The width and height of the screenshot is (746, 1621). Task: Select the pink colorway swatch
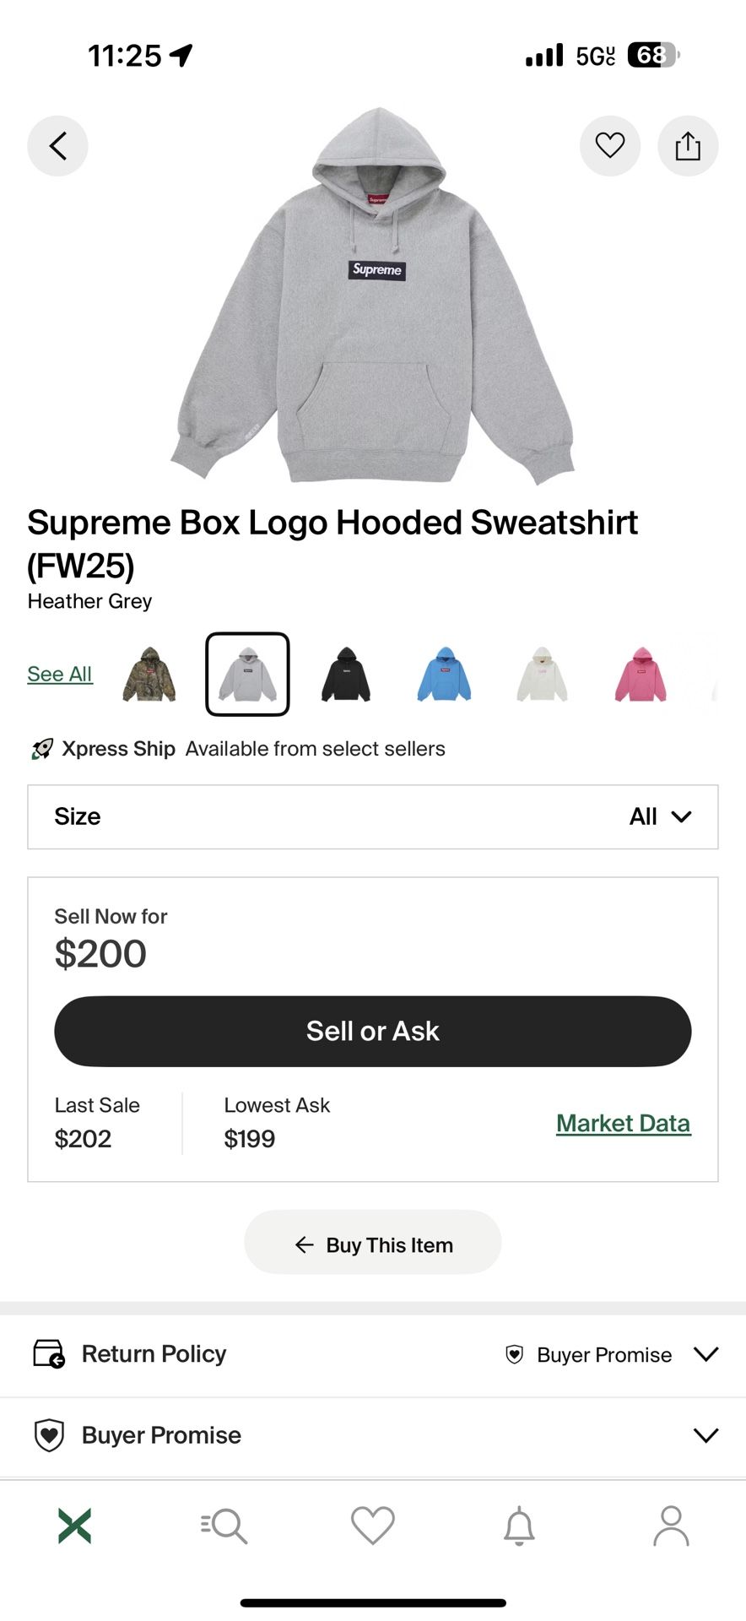(641, 675)
